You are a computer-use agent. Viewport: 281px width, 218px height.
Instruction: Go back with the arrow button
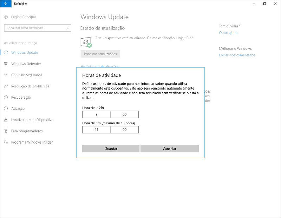[6, 4]
